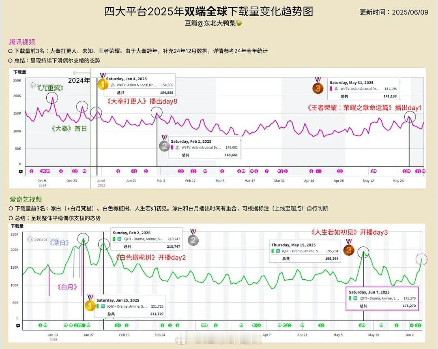Click "Apr 7" date on iQIYI axis

click(266, 335)
